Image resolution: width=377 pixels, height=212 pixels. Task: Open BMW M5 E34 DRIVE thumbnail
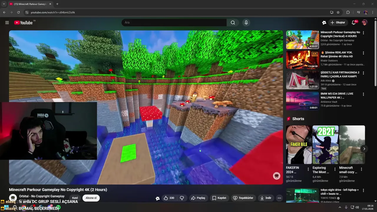click(x=302, y=101)
